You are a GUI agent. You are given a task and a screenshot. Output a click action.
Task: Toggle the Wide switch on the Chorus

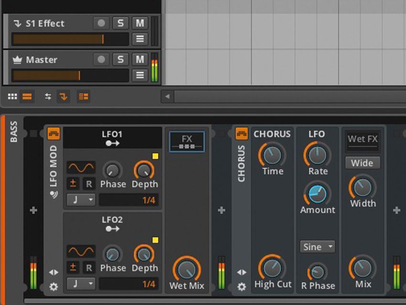click(x=362, y=163)
